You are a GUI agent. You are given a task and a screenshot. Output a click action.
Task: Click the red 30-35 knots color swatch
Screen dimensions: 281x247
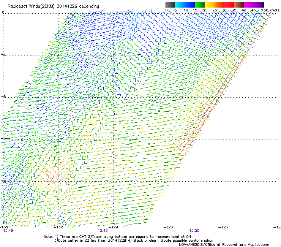tap(229, 5)
